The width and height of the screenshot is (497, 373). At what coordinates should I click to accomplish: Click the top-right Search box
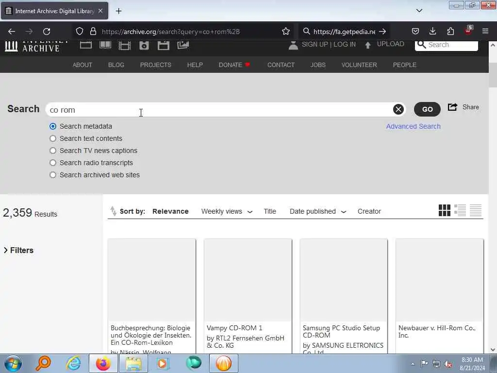447,45
